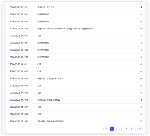Select the description 玻璃基板是什么

pos(53,100)
